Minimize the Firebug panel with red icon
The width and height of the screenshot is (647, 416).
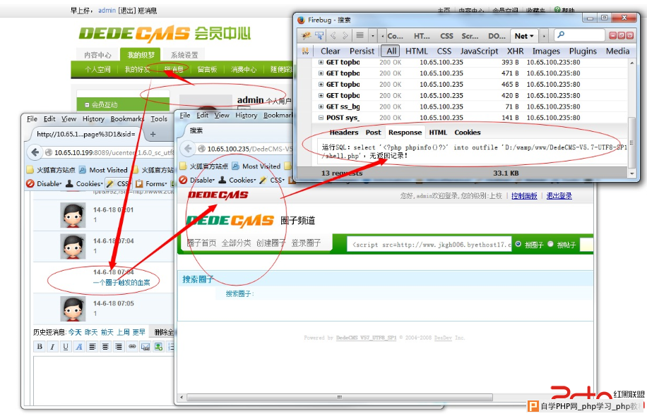[x=613, y=35]
